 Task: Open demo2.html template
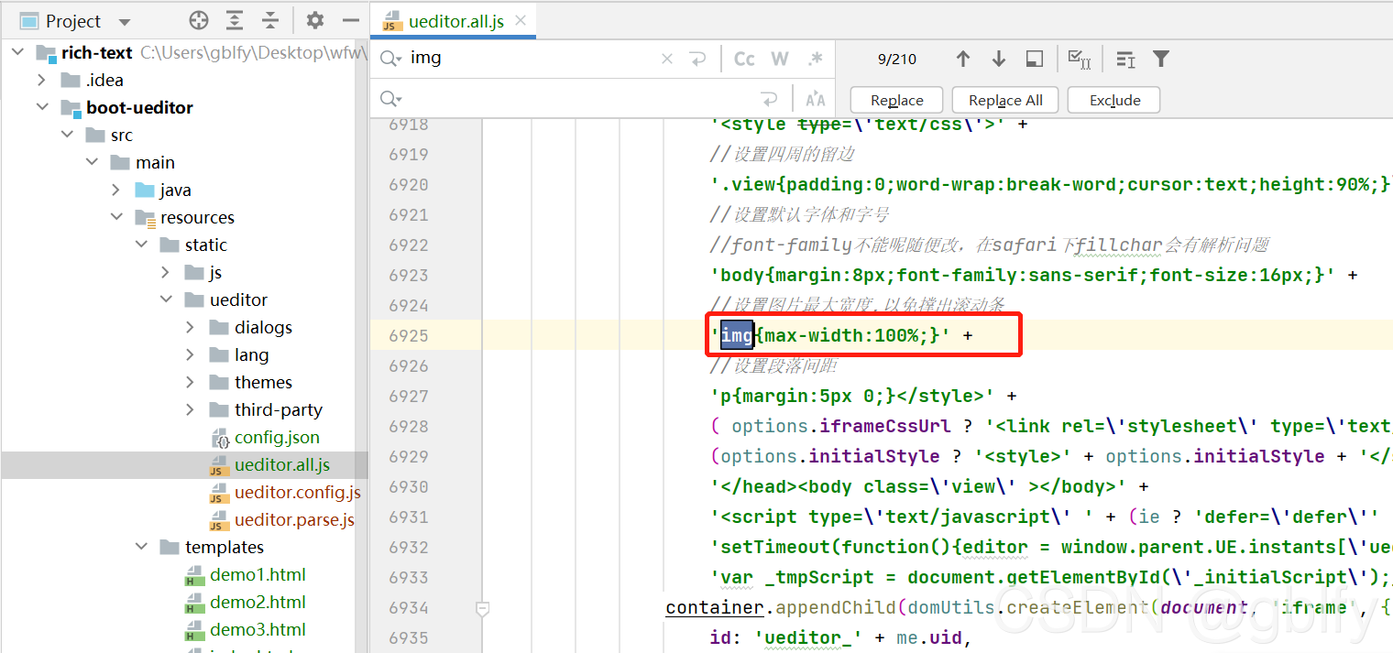click(x=258, y=602)
